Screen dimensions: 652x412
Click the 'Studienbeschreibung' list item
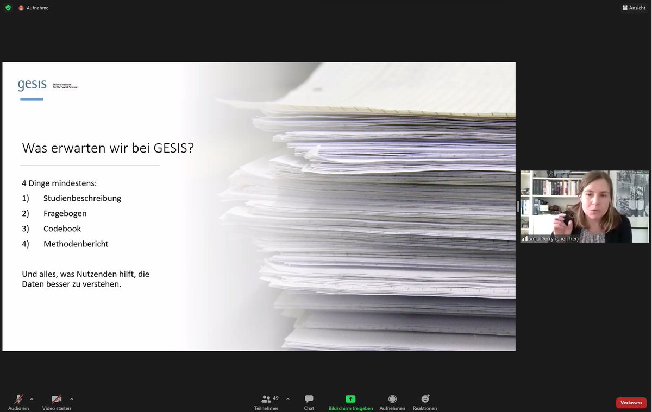pyautogui.click(x=82, y=198)
